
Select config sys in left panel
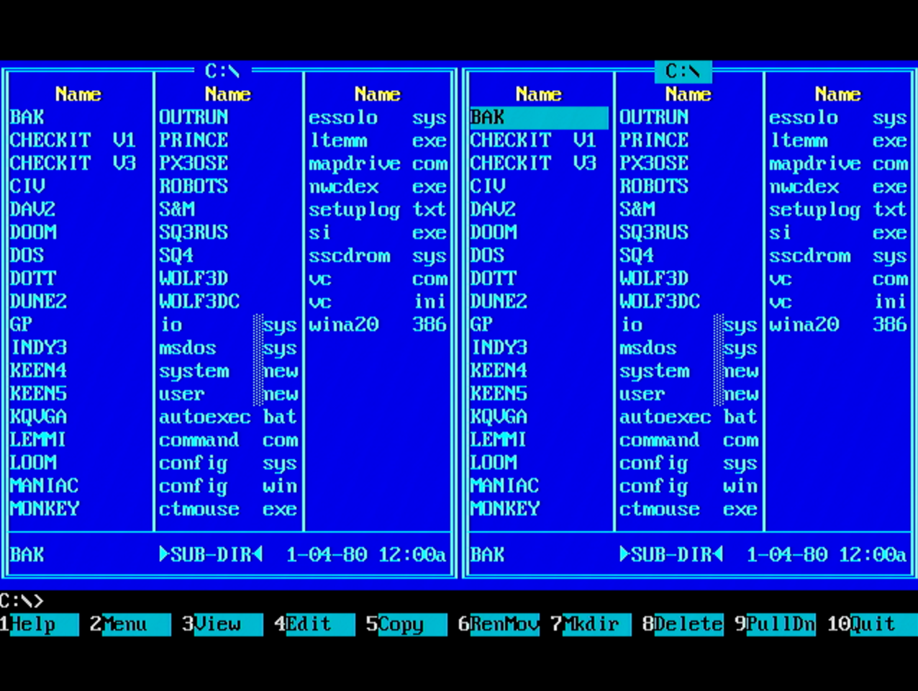229,463
